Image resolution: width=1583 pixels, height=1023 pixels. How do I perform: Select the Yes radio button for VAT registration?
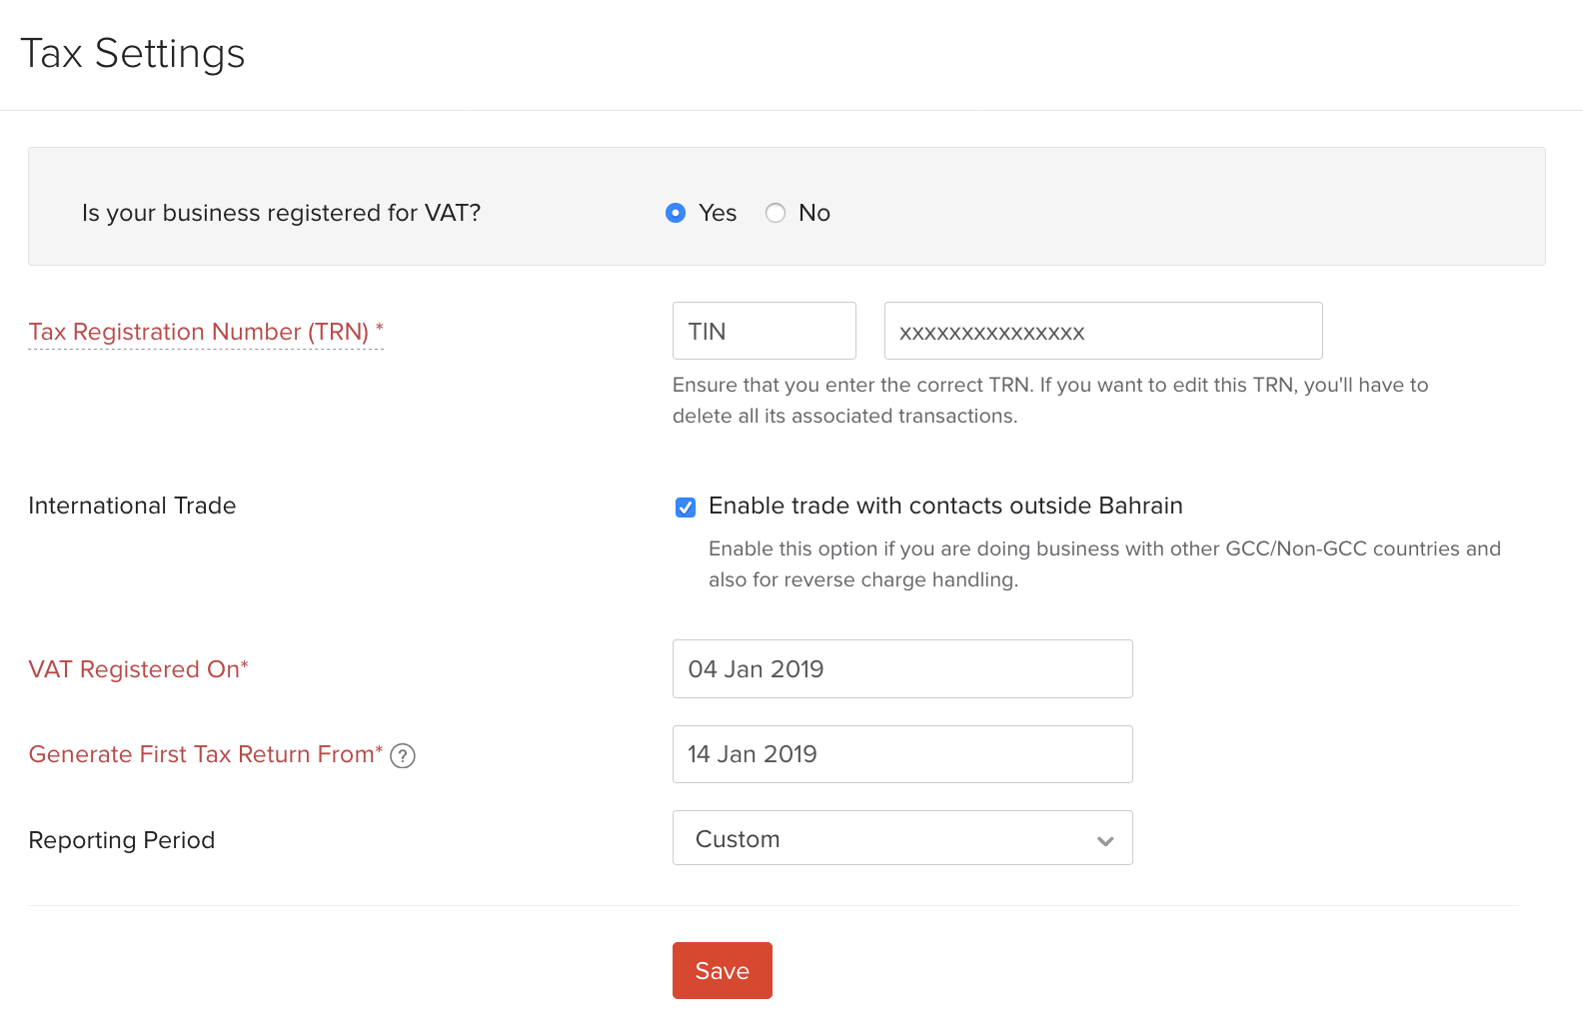coord(676,213)
